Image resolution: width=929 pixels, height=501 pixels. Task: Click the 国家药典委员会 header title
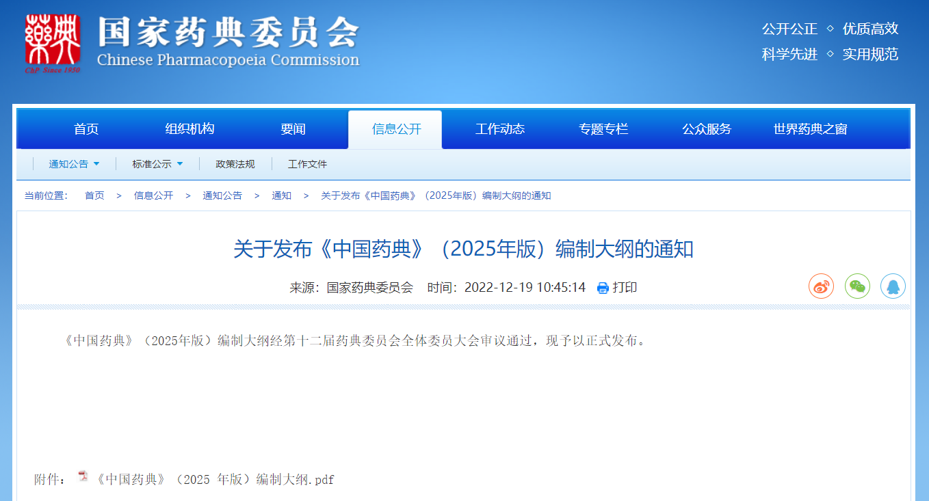[x=228, y=33]
